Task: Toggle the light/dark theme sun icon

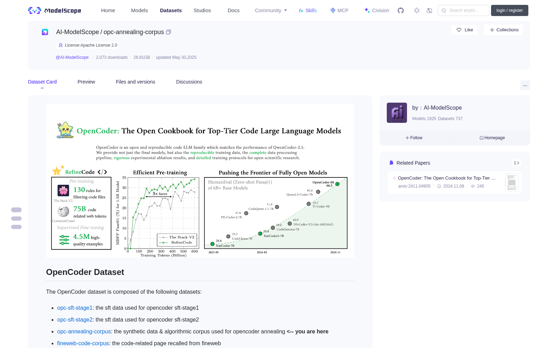Action: [x=417, y=10]
